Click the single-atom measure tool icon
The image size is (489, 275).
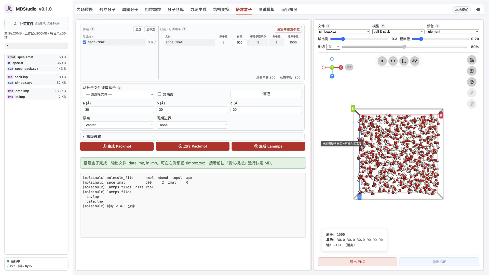(x=382, y=61)
